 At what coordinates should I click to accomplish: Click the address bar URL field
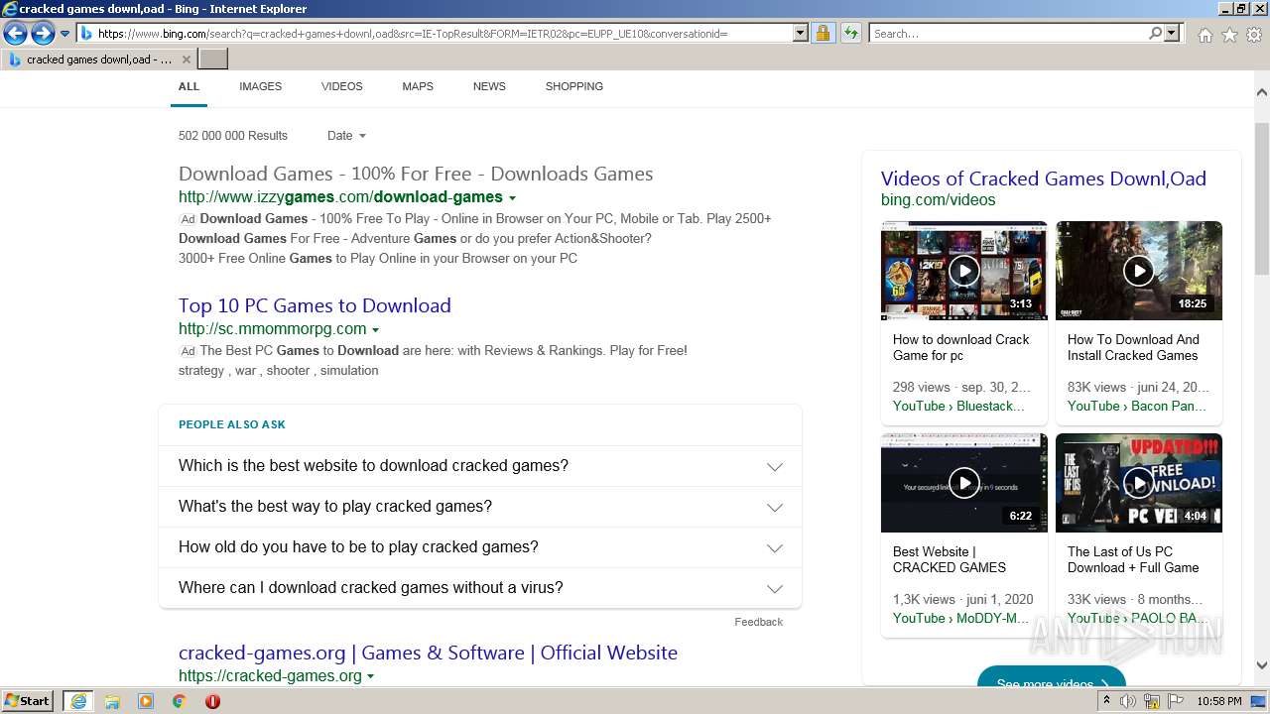point(444,34)
